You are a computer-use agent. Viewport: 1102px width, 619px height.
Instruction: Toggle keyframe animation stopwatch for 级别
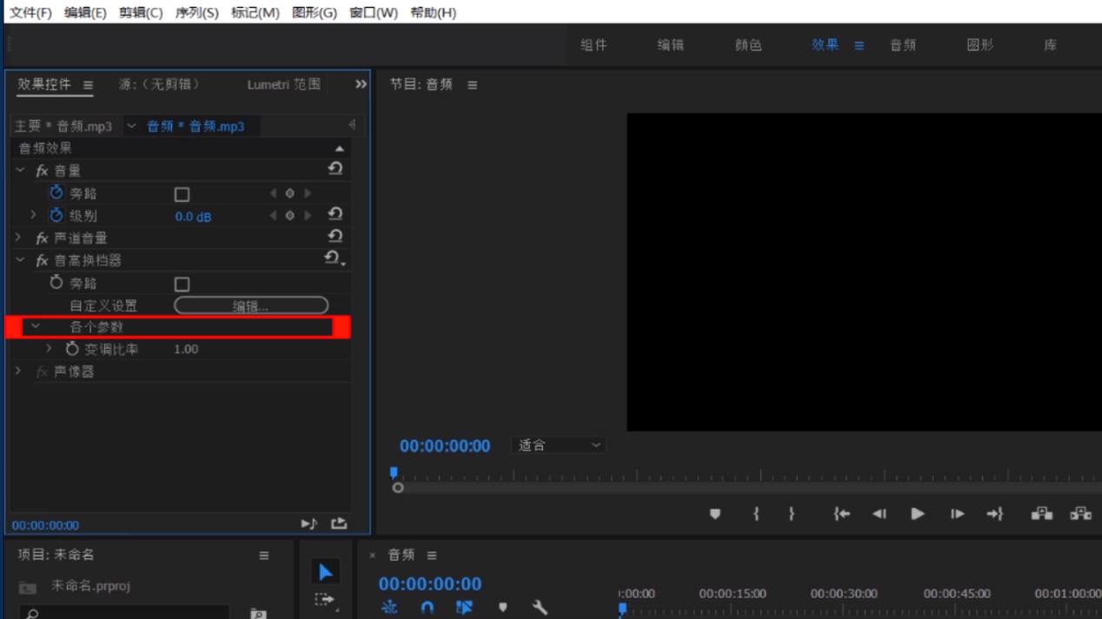coord(55,215)
